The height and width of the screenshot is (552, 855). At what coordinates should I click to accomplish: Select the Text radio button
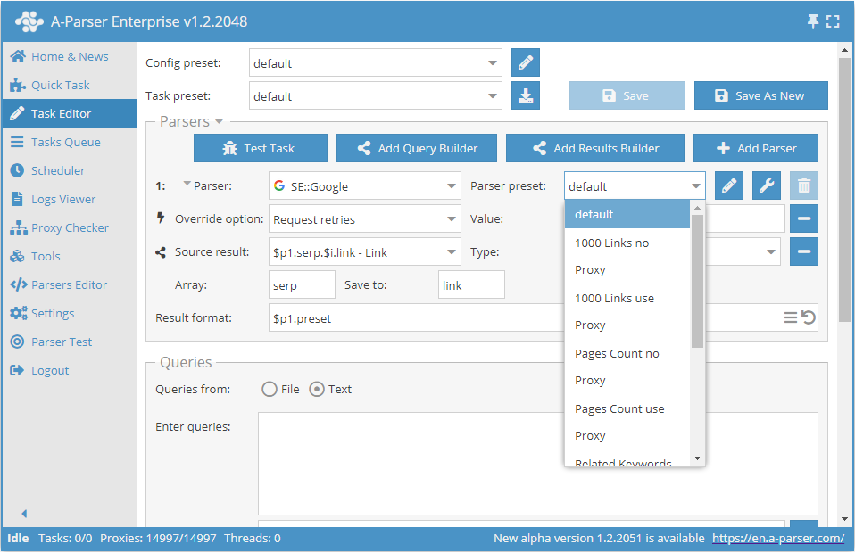[316, 389]
